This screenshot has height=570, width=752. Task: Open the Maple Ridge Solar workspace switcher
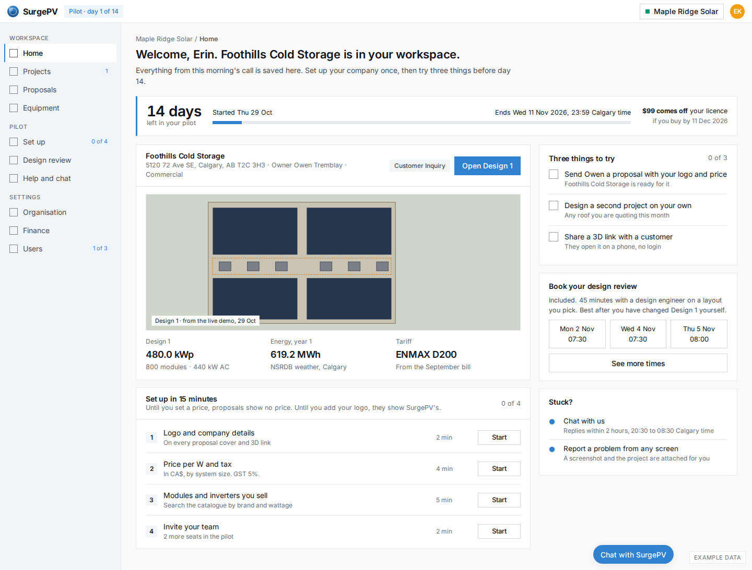[681, 11]
